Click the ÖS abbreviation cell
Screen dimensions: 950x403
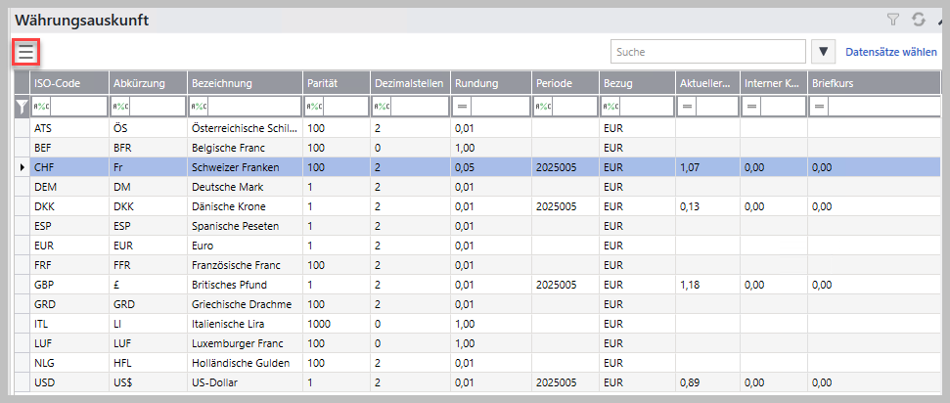point(148,128)
